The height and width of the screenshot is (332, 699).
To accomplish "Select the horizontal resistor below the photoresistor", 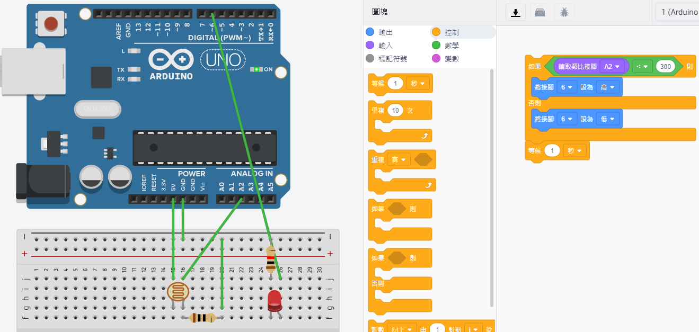I will tap(201, 318).
